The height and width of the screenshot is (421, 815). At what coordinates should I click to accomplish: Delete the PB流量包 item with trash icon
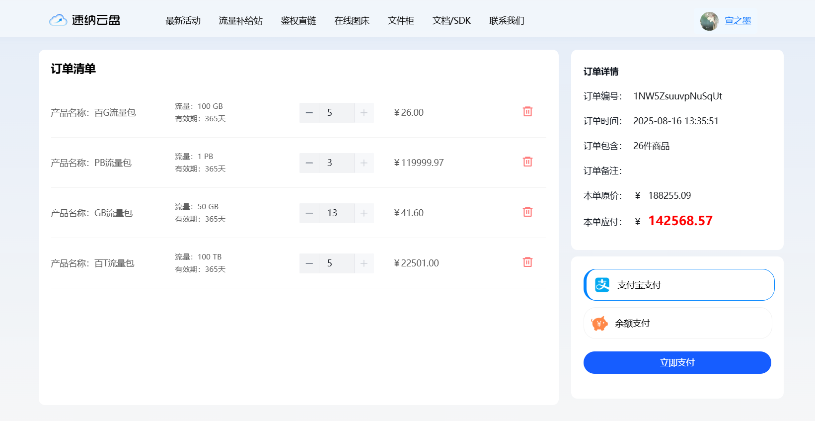pyautogui.click(x=527, y=162)
